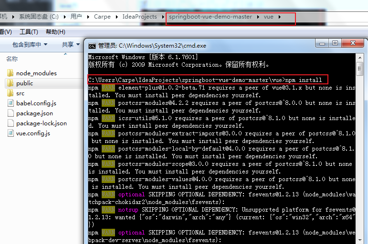The image size is (368, 244).
Task: Select the package.json file icon
Action: [11, 113]
